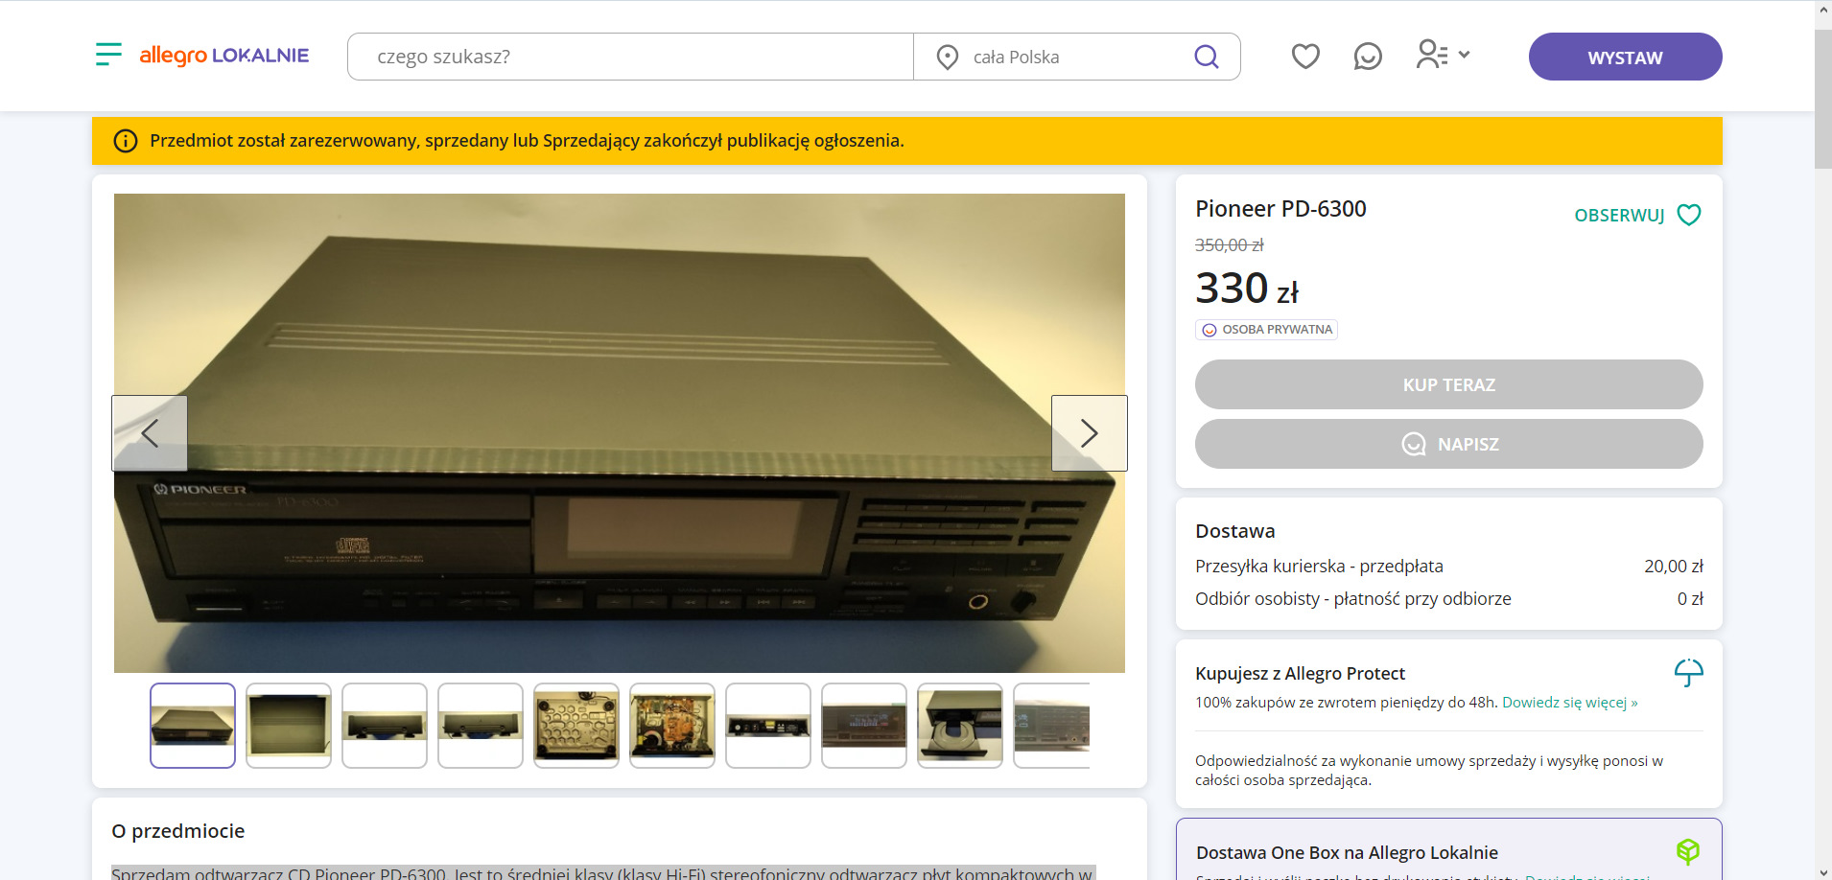Click the OBSERWUJ link
The image size is (1832, 880).
point(1619,216)
